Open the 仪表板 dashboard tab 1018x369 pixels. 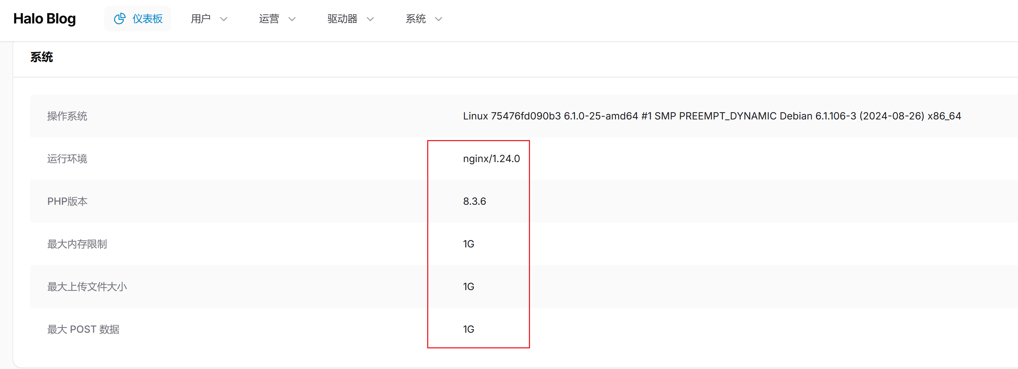138,18
